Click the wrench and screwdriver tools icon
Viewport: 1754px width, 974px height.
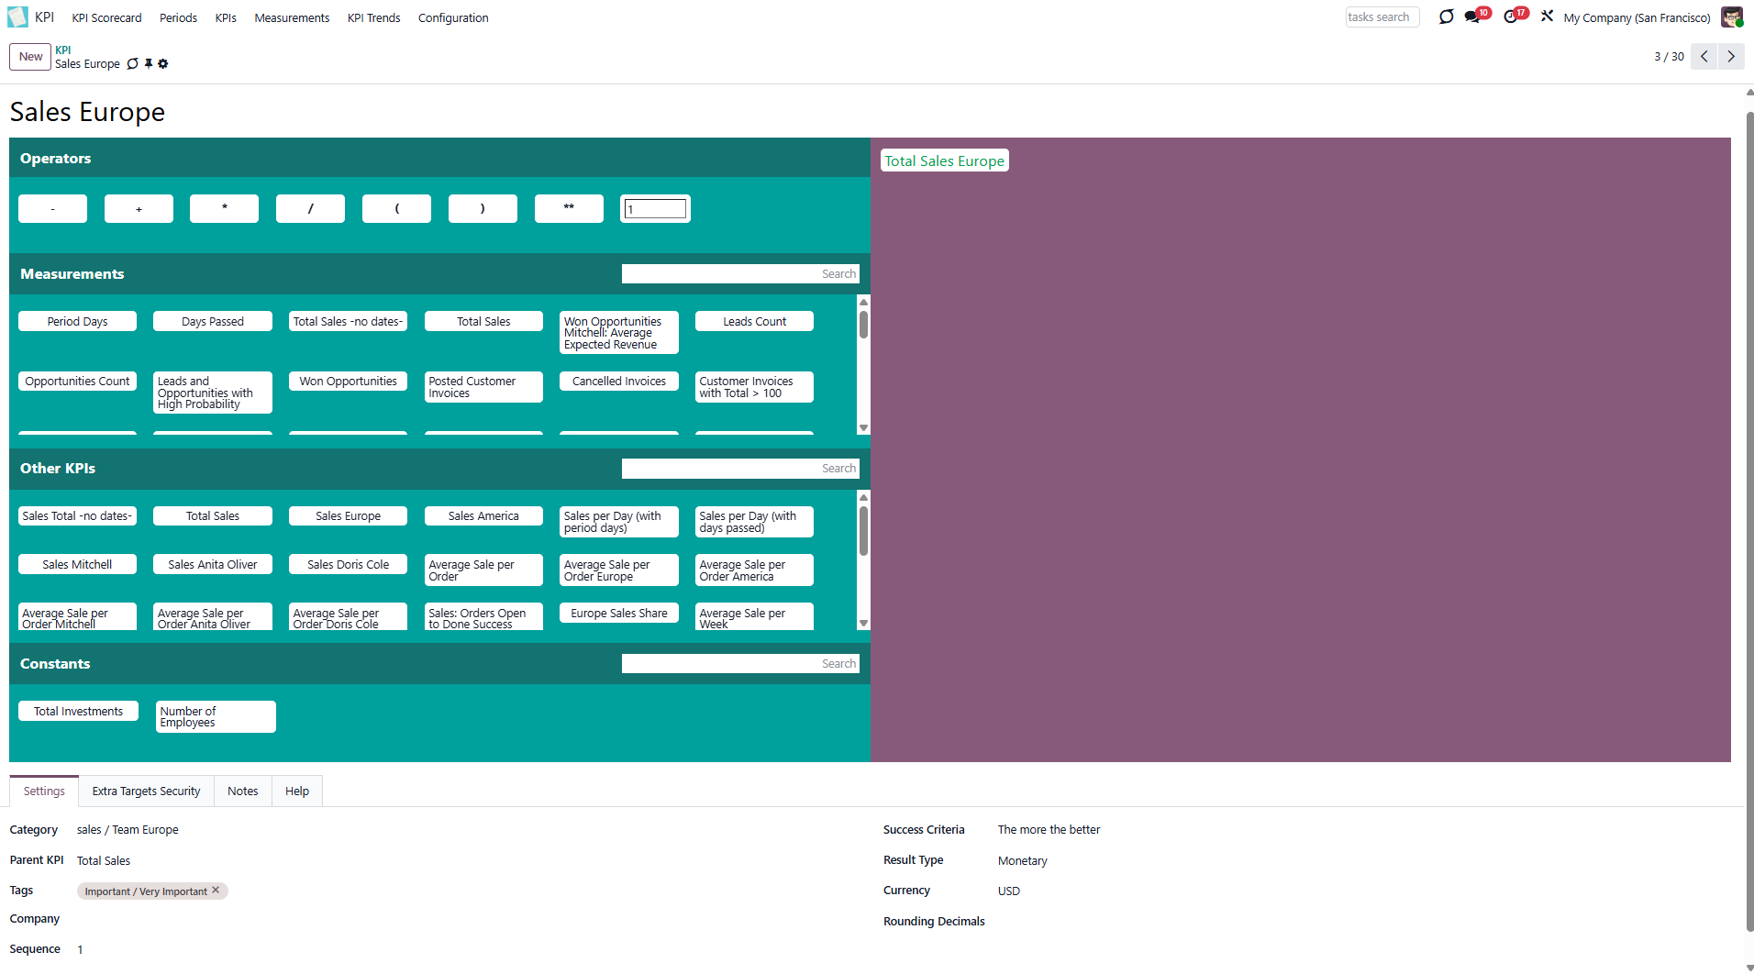pos(1547,17)
